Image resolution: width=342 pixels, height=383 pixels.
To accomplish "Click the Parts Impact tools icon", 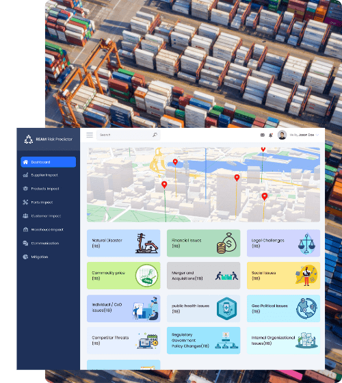I will [x=25, y=202].
